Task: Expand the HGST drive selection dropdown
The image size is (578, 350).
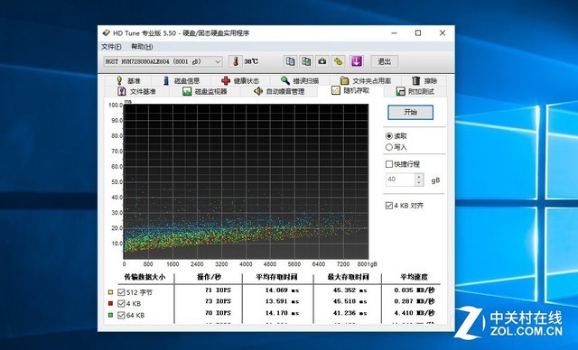Action: [218, 61]
